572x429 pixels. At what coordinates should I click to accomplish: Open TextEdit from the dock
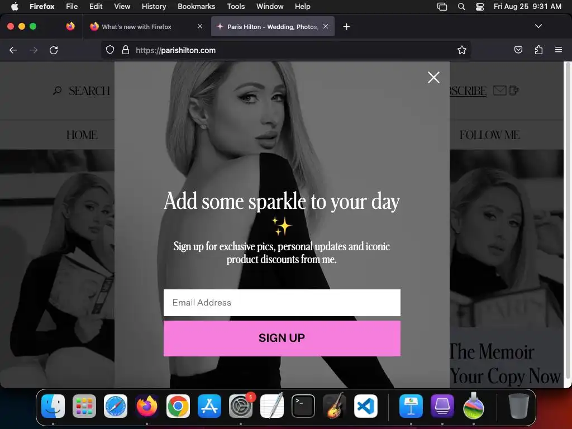[x=272, y=406]
